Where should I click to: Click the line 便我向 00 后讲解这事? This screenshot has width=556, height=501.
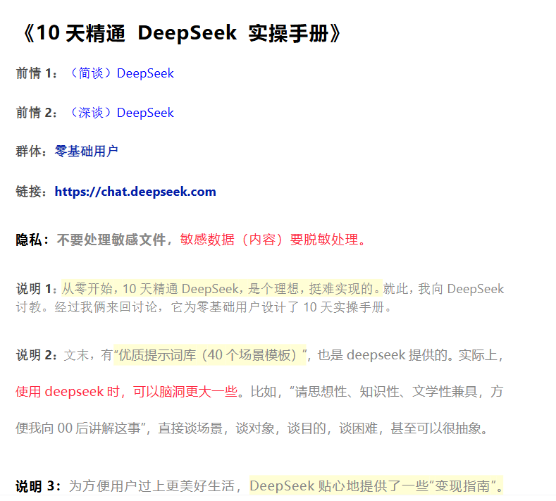pyautogui.click(x=78, y=428)
